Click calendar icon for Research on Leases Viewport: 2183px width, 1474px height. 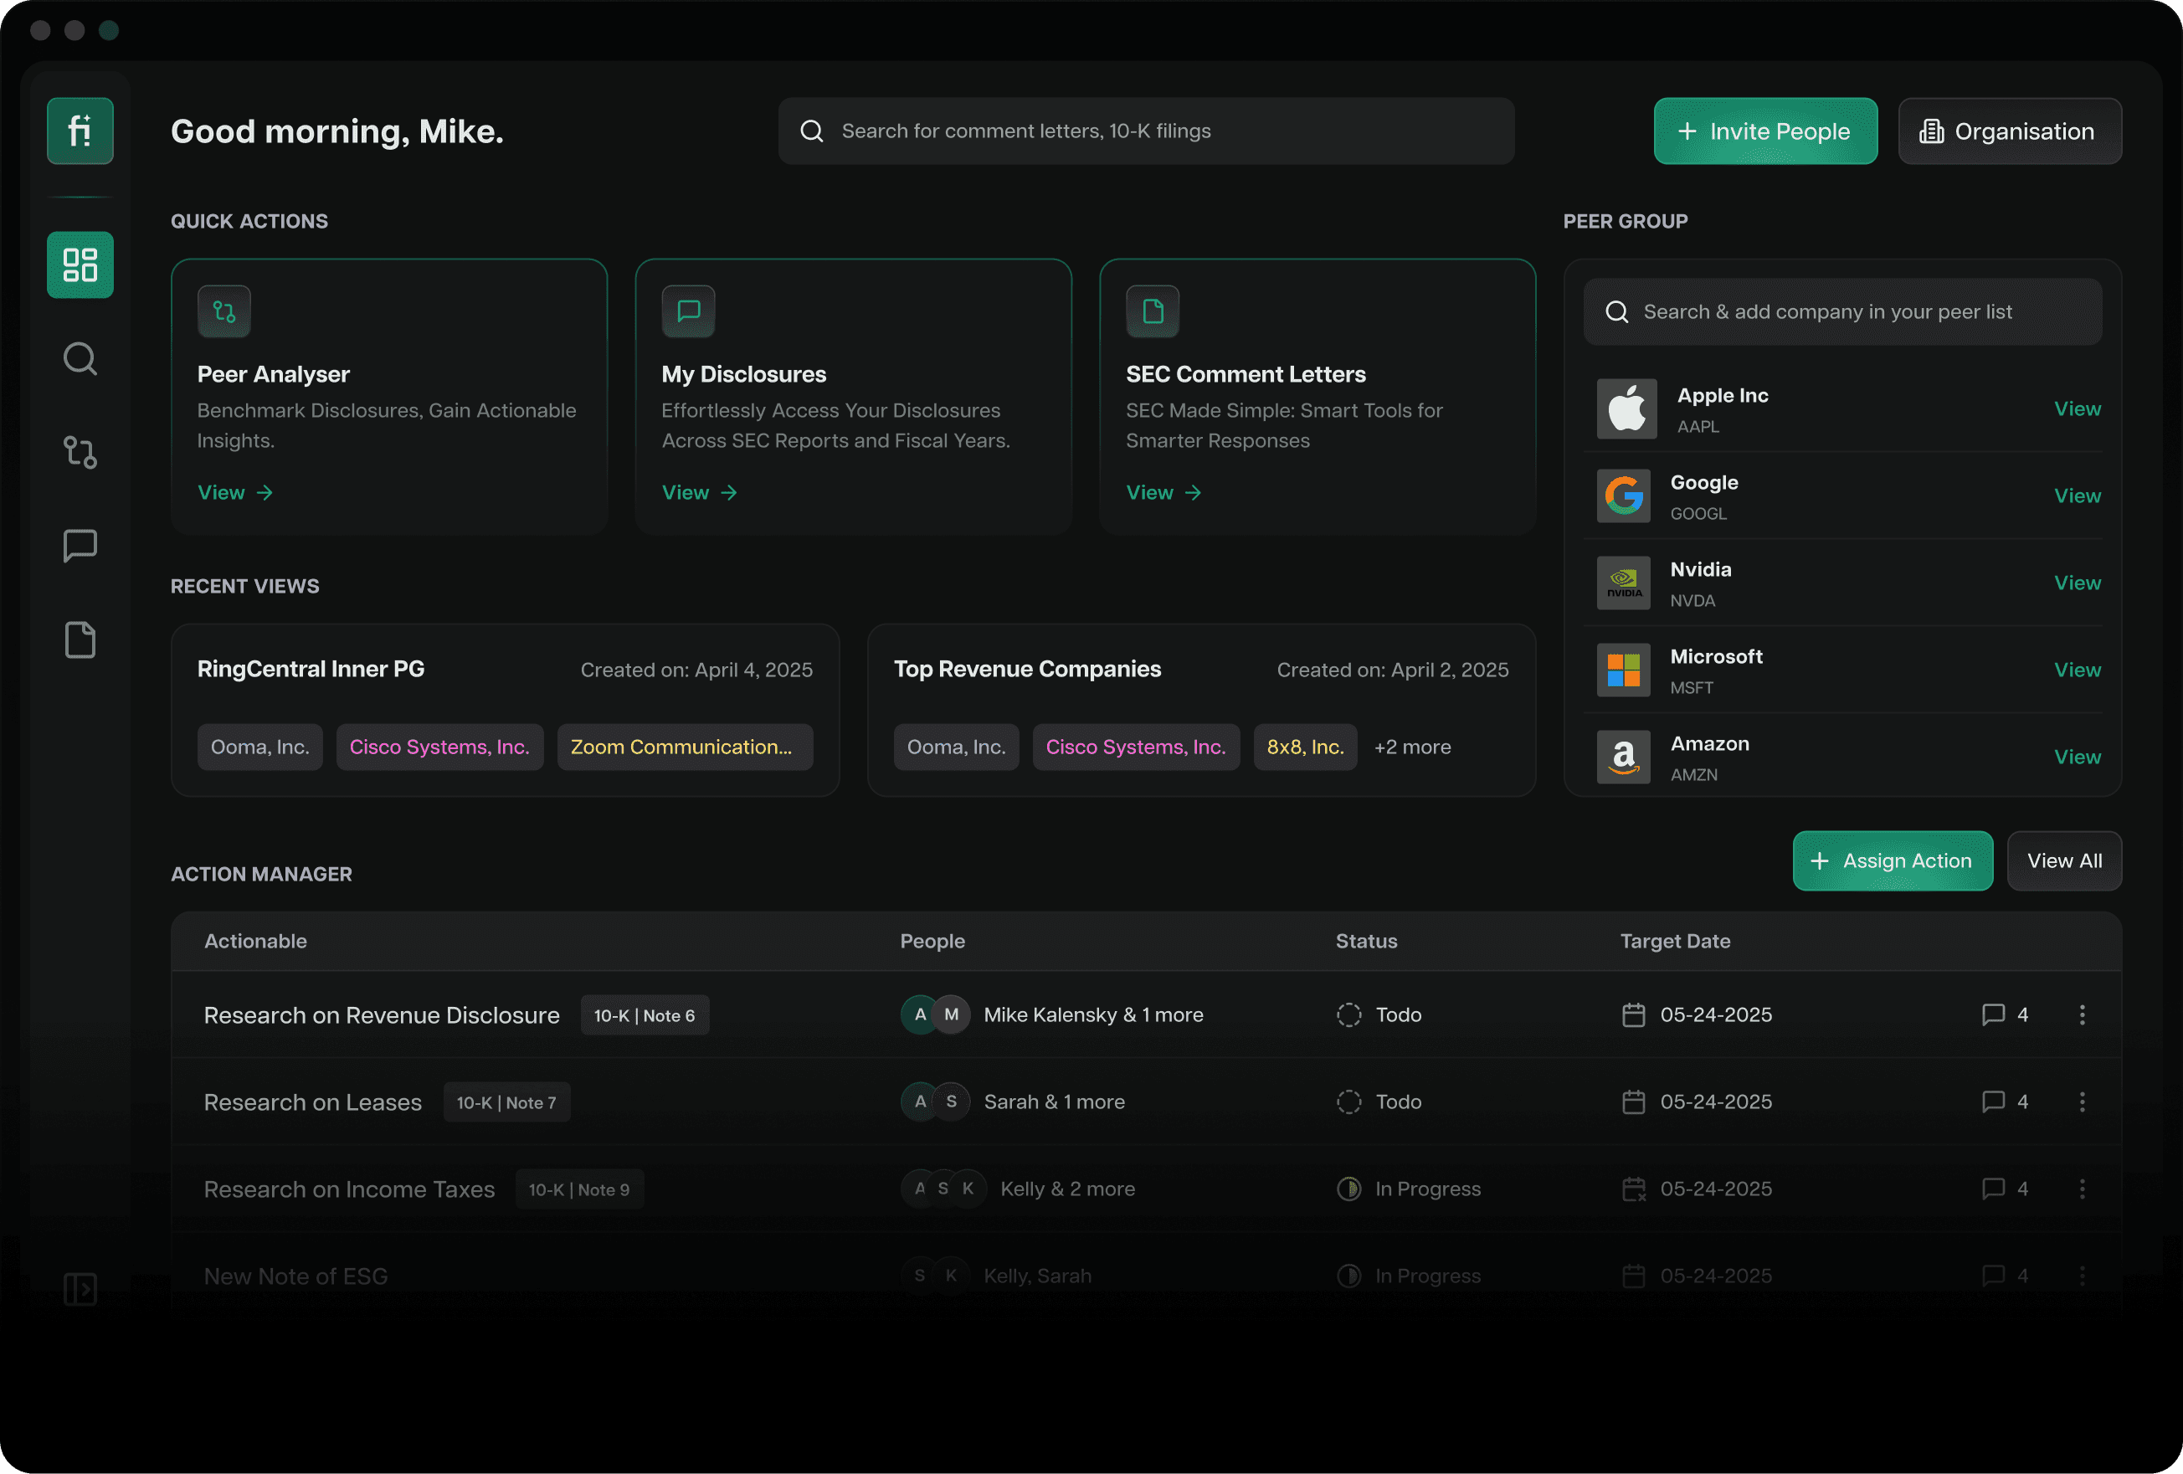pos(1634,1102)
